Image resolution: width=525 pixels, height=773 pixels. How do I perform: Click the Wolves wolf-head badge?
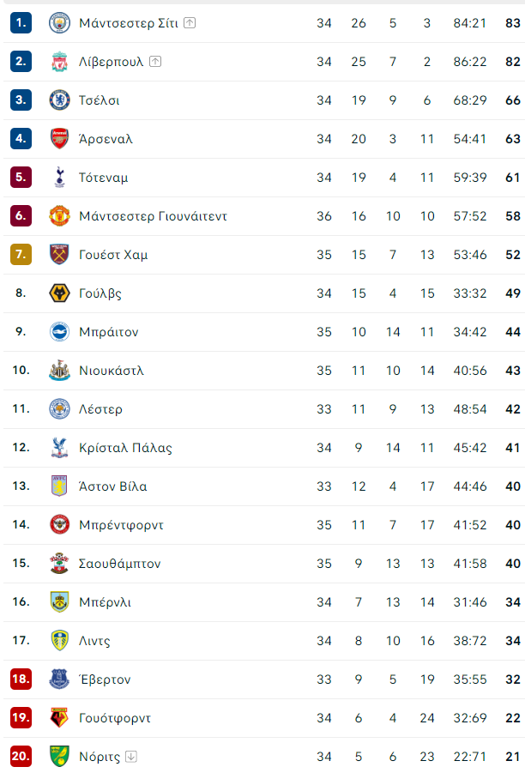pos(59,293)
